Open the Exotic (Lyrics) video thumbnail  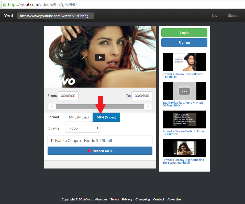click(184, 62)
